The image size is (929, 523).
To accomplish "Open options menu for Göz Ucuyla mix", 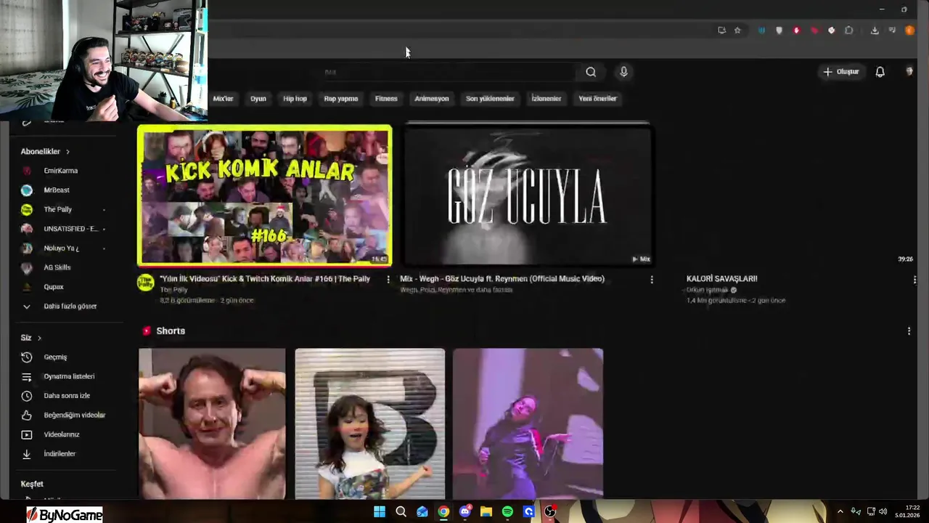I will tap(652, 279).
